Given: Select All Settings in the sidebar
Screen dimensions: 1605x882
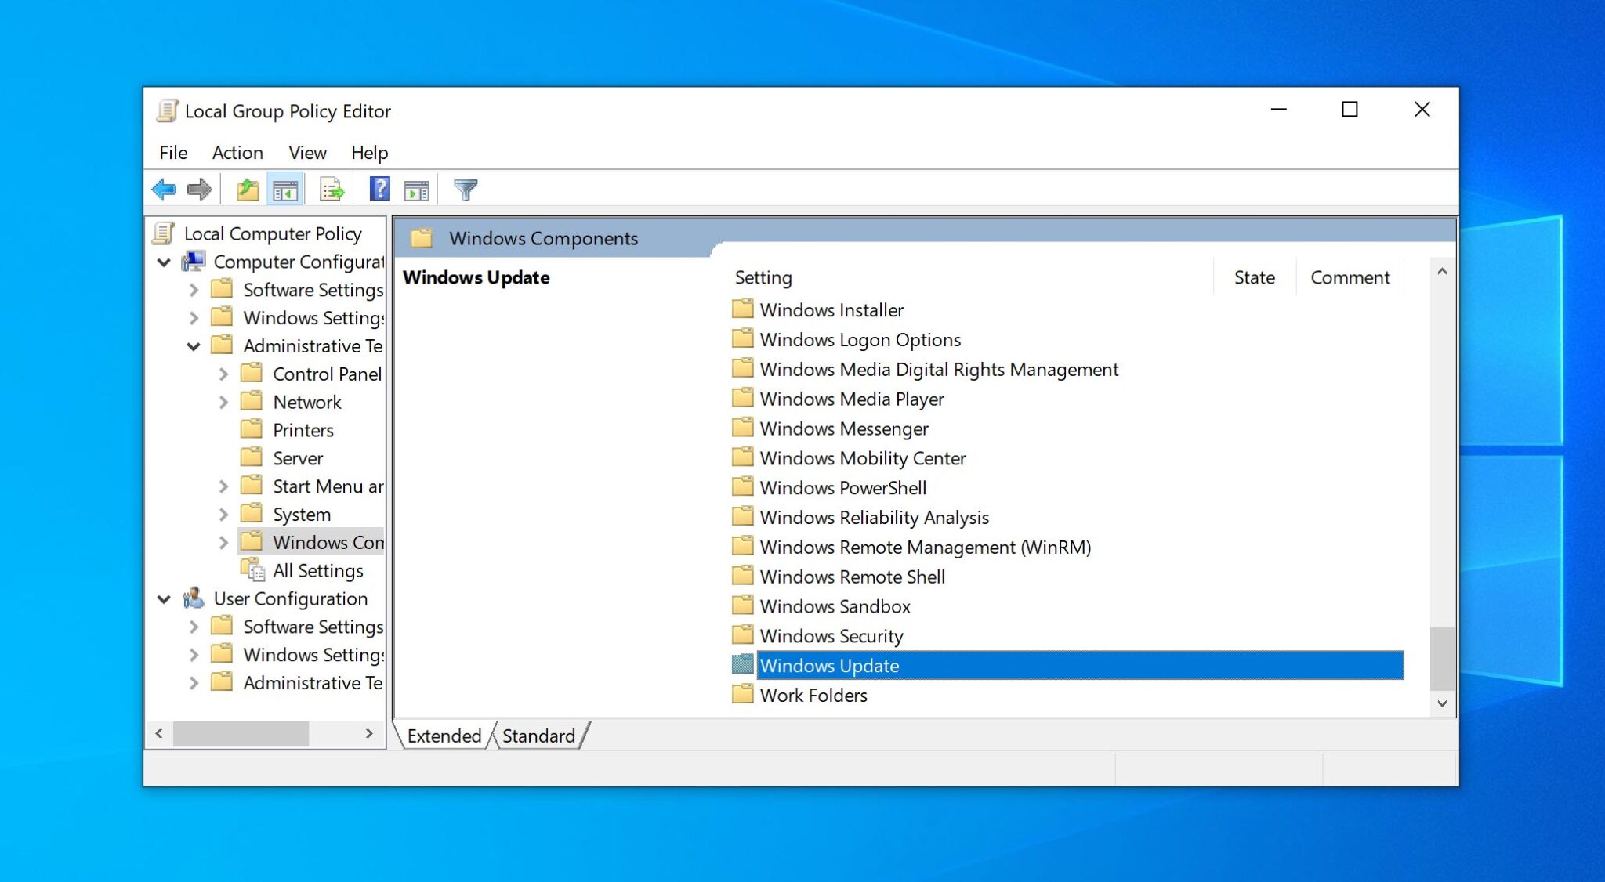Looking at the screenshot, I should pyautogui.click(x=317, y=570).
